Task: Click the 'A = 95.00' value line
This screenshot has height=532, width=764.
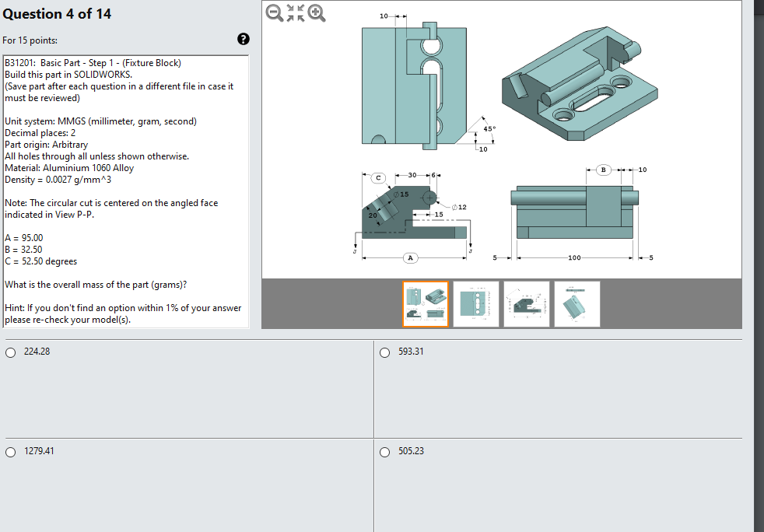Action: tap(24, 238)
